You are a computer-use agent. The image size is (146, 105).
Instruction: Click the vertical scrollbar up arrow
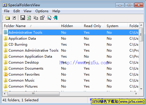point(141,25)
